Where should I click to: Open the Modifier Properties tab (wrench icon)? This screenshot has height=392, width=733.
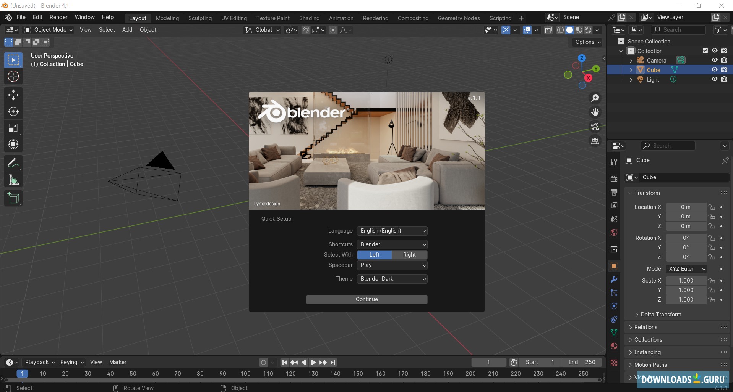614,280
